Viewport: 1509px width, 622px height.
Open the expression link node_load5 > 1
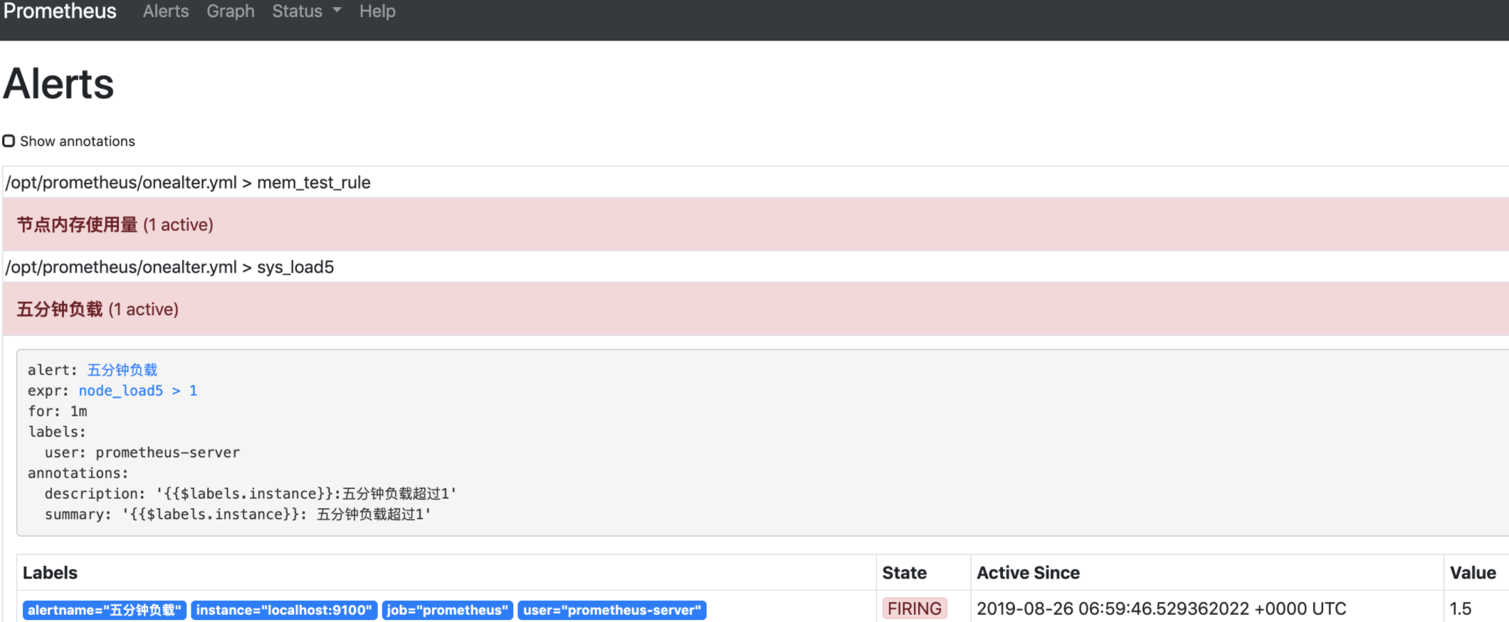[138, 391]
